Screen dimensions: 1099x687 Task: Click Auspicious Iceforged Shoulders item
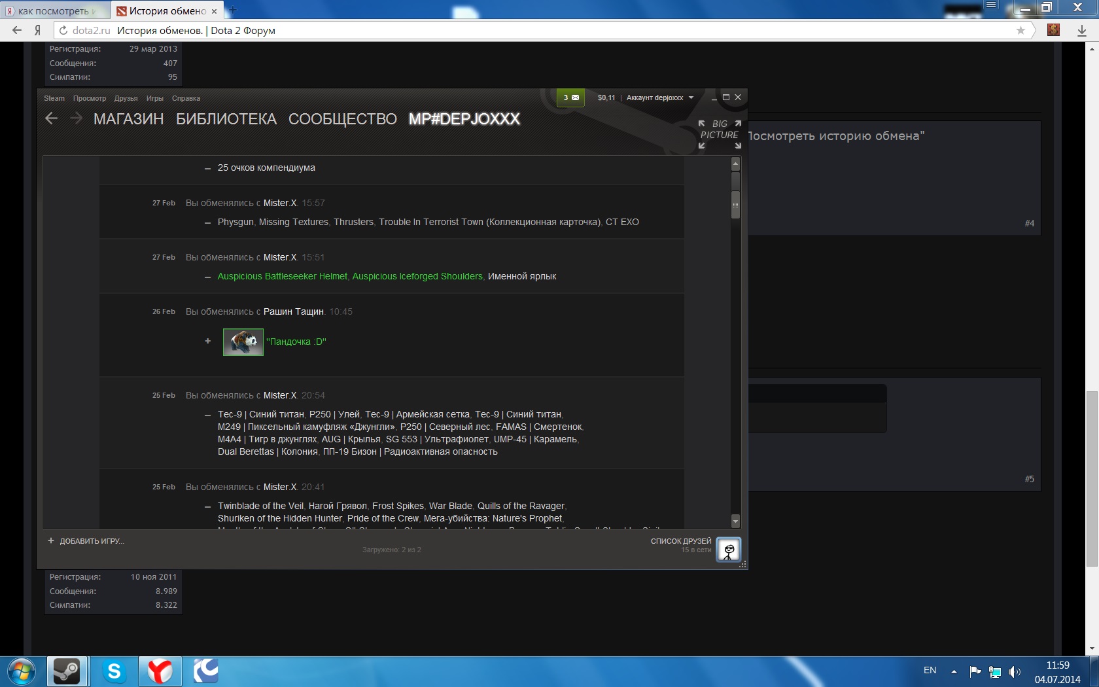click(x=417, y=276)
